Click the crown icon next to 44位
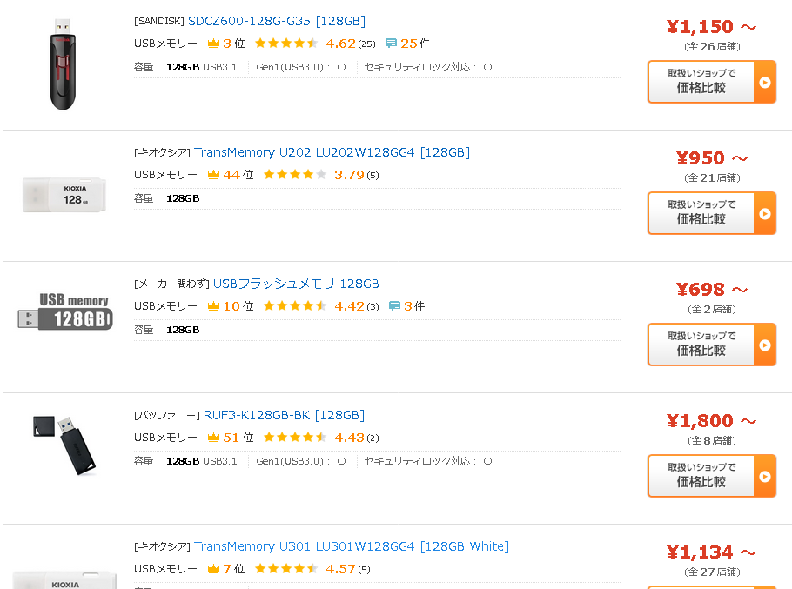 213,175
